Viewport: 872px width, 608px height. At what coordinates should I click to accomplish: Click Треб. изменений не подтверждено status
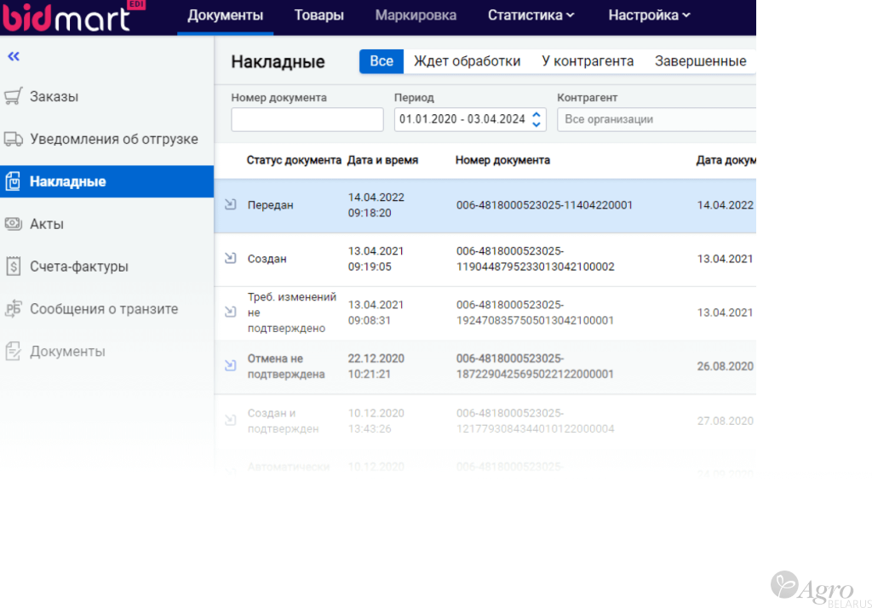[292, 313]
